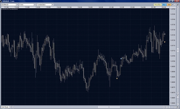Image resolution: width=180 pixels, height=109 pixels.
Task: Open the 5 min timeframe dropdown
Action: pos(35,5)
